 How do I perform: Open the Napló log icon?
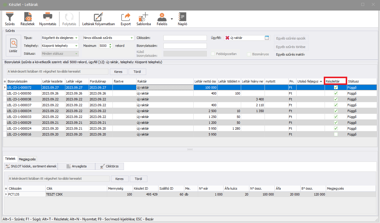[182, 19]
